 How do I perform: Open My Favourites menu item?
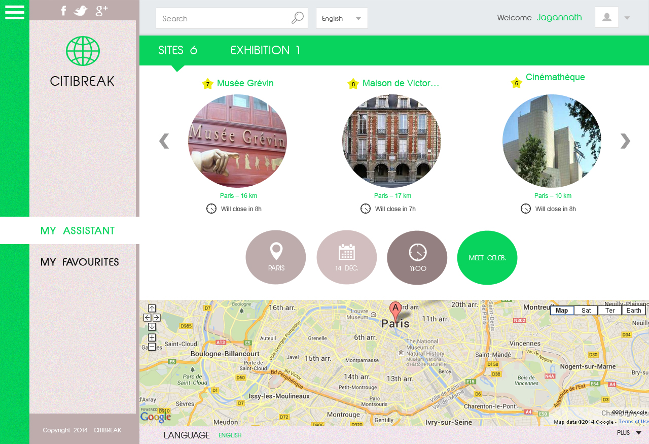coord(80,262)
